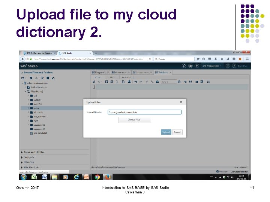Open the LOG sub-tab
The height and width of the screenshot is (202, 270).
112,77
